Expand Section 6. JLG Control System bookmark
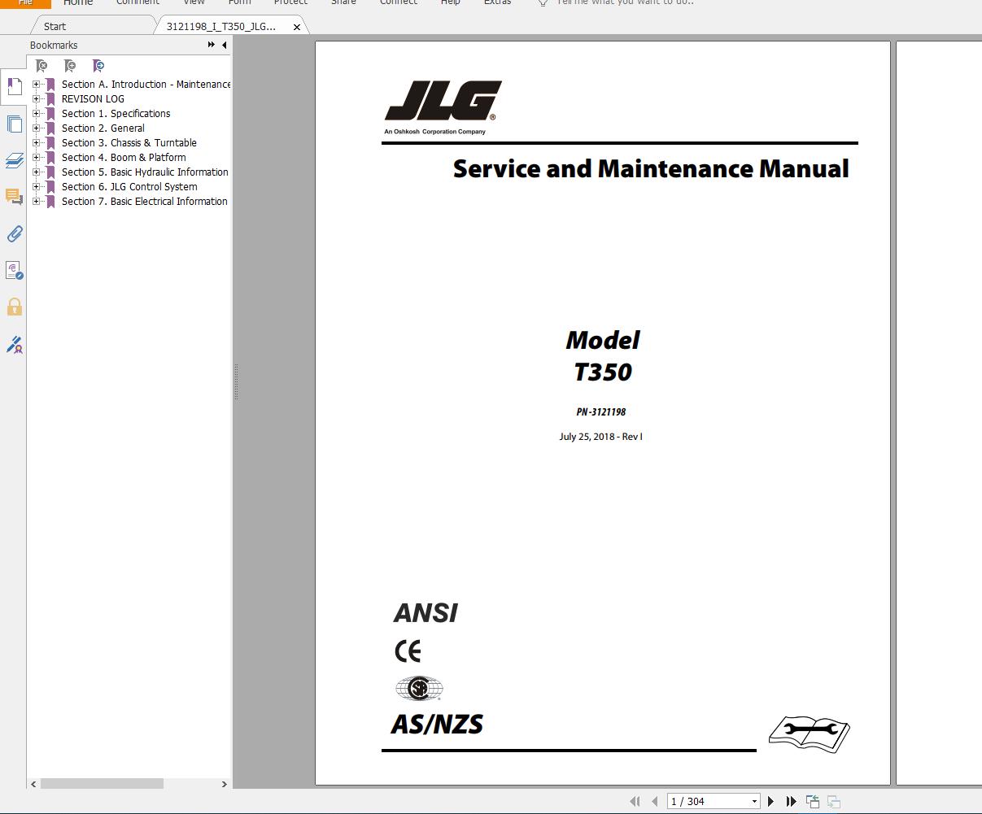The image size is (982, 814). tap(36, 186)
